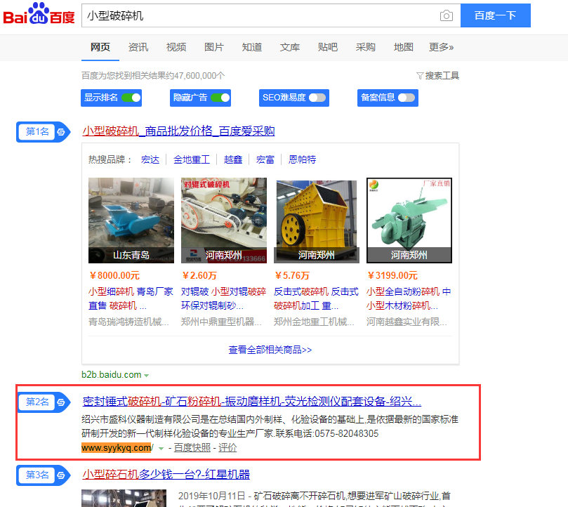This screenshot has height=507, width=568.
Task: Click price ¥3199.00元
Action: (x=392, y=276)
